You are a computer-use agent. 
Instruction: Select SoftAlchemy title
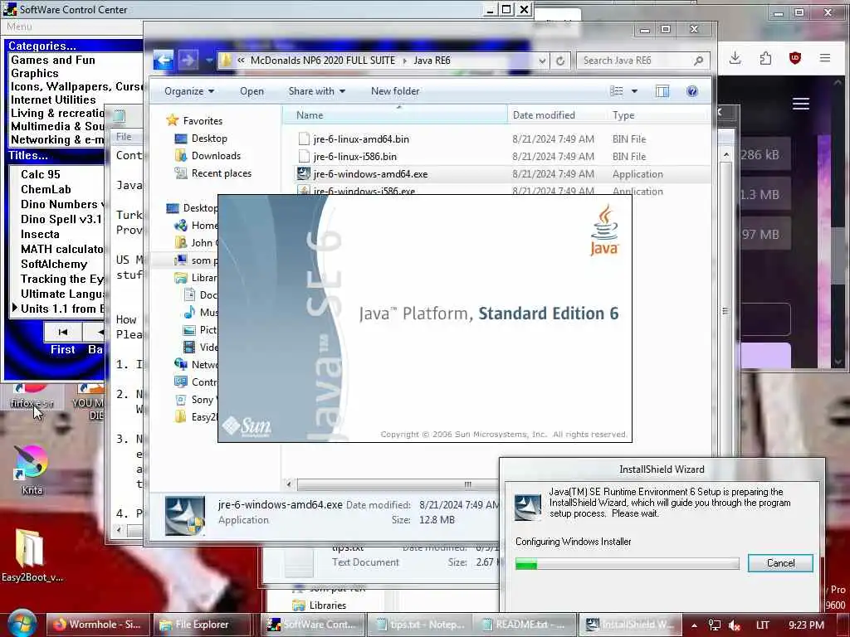tap(54, 264)
